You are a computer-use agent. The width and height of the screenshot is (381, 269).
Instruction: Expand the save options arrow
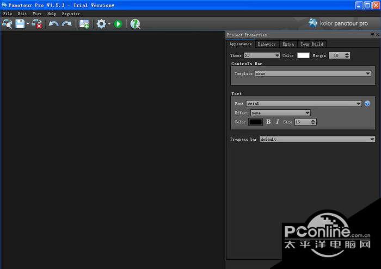[28, 24]
